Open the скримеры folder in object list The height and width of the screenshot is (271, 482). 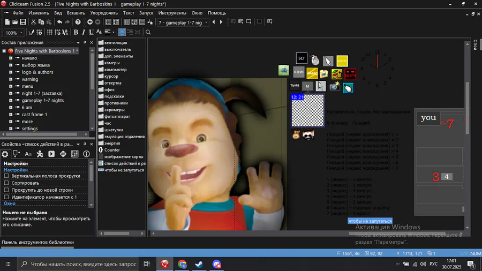[114, 110]
